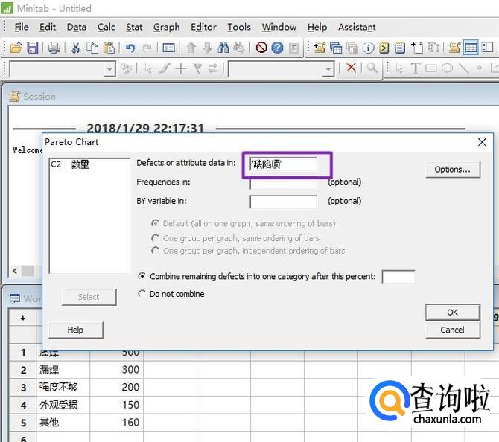Click the Open Project folder icon
Image resolution: width=499 pixels, height=442 pixels.
pos(16,48)
